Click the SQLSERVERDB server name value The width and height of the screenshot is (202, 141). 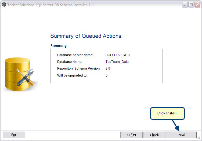click(117, 55)
